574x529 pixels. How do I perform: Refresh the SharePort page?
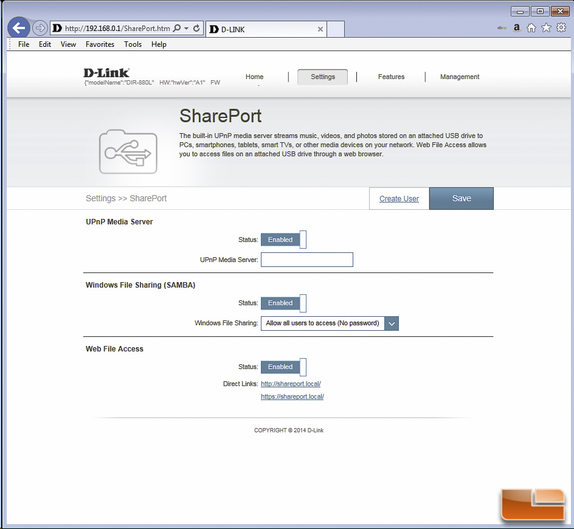tap(196, 28)
